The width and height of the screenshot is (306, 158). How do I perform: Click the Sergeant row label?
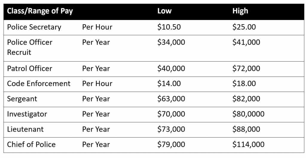click(x=22, y=99)
